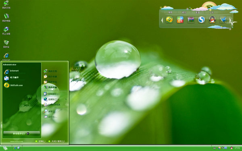Expand the 连接到 submenu arrow
The height and width of the screenshot is (151, 242).
click(x=66, y=99)
